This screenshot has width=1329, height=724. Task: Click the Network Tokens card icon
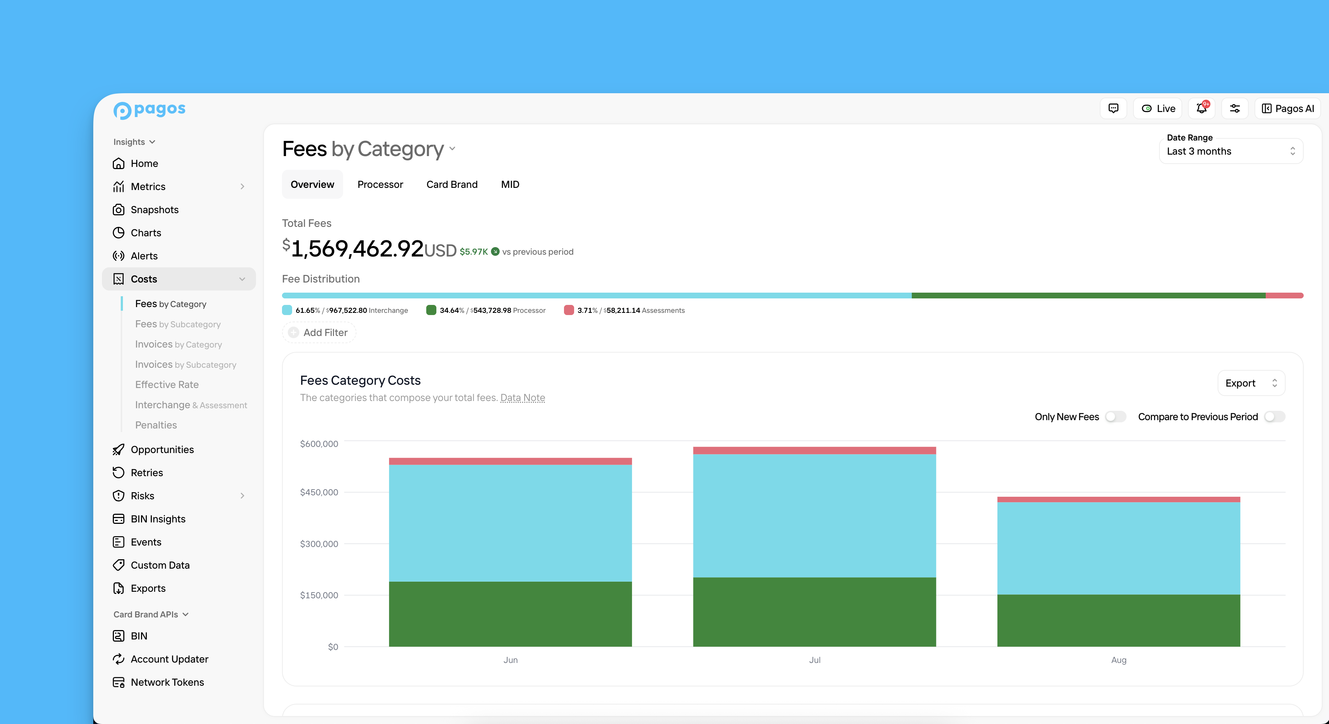coord(119,682)
